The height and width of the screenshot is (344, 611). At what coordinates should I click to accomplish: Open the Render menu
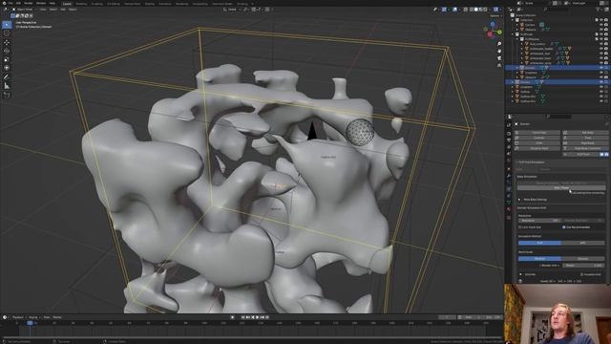click(x=28, y=3)
